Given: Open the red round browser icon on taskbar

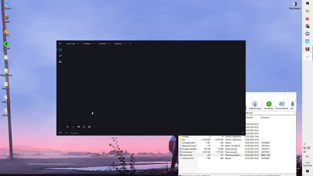Looking at the screenshot, I should pos(308,19).
